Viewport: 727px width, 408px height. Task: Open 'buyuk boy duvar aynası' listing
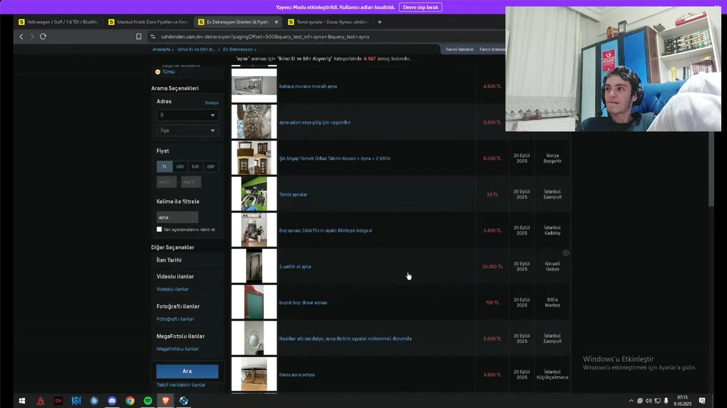[303, 303]
